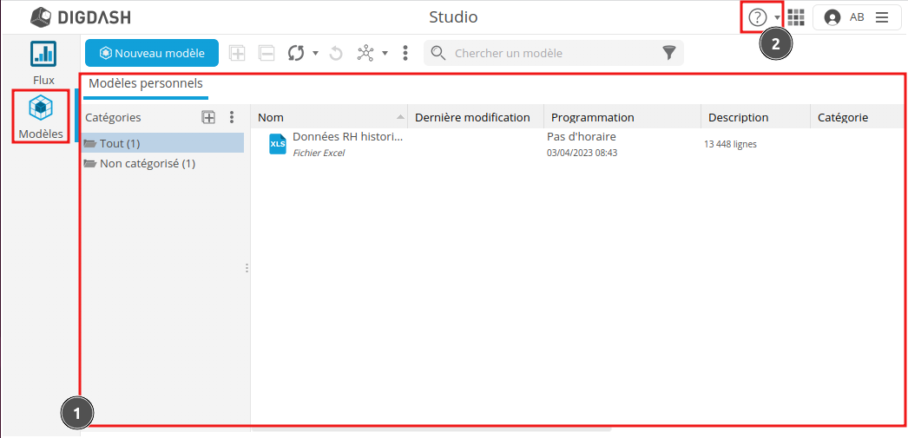Image resolution: width=908 pixels, height=438 pixels.
Task: Click the synchronize models refresh icon
Action: (x=296, y=53)
